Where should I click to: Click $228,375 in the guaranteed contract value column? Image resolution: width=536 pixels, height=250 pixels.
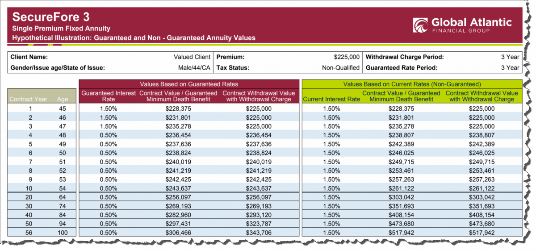pyautogui.click(x=179, y=108)
